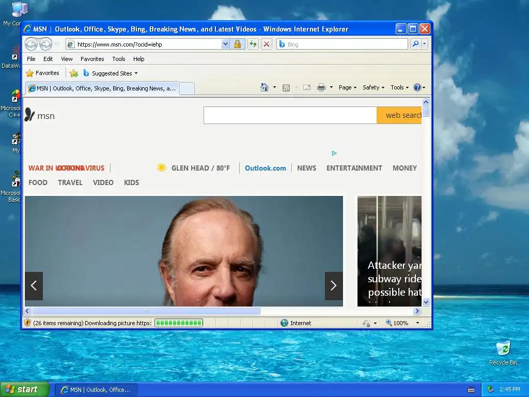Go forward with the browser Forward arrow

click(x=45, y=44)
